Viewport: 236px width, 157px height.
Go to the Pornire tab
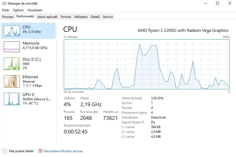point(66,17)
